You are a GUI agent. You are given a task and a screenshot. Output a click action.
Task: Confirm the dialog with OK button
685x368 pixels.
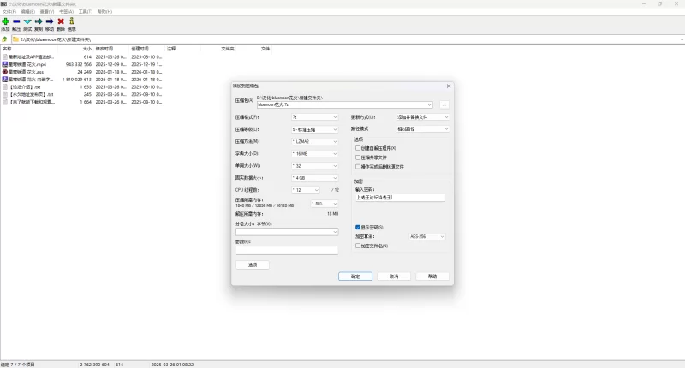click(x=355, y=276)
